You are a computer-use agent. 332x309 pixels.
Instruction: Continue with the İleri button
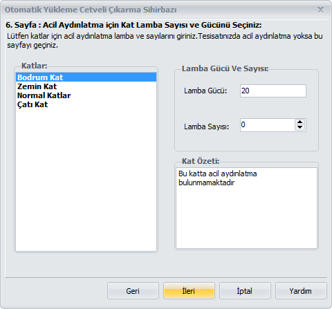coord(189,291)
